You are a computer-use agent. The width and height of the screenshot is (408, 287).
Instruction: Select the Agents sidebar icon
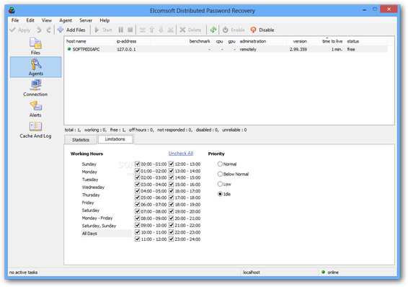click(35, 67)
